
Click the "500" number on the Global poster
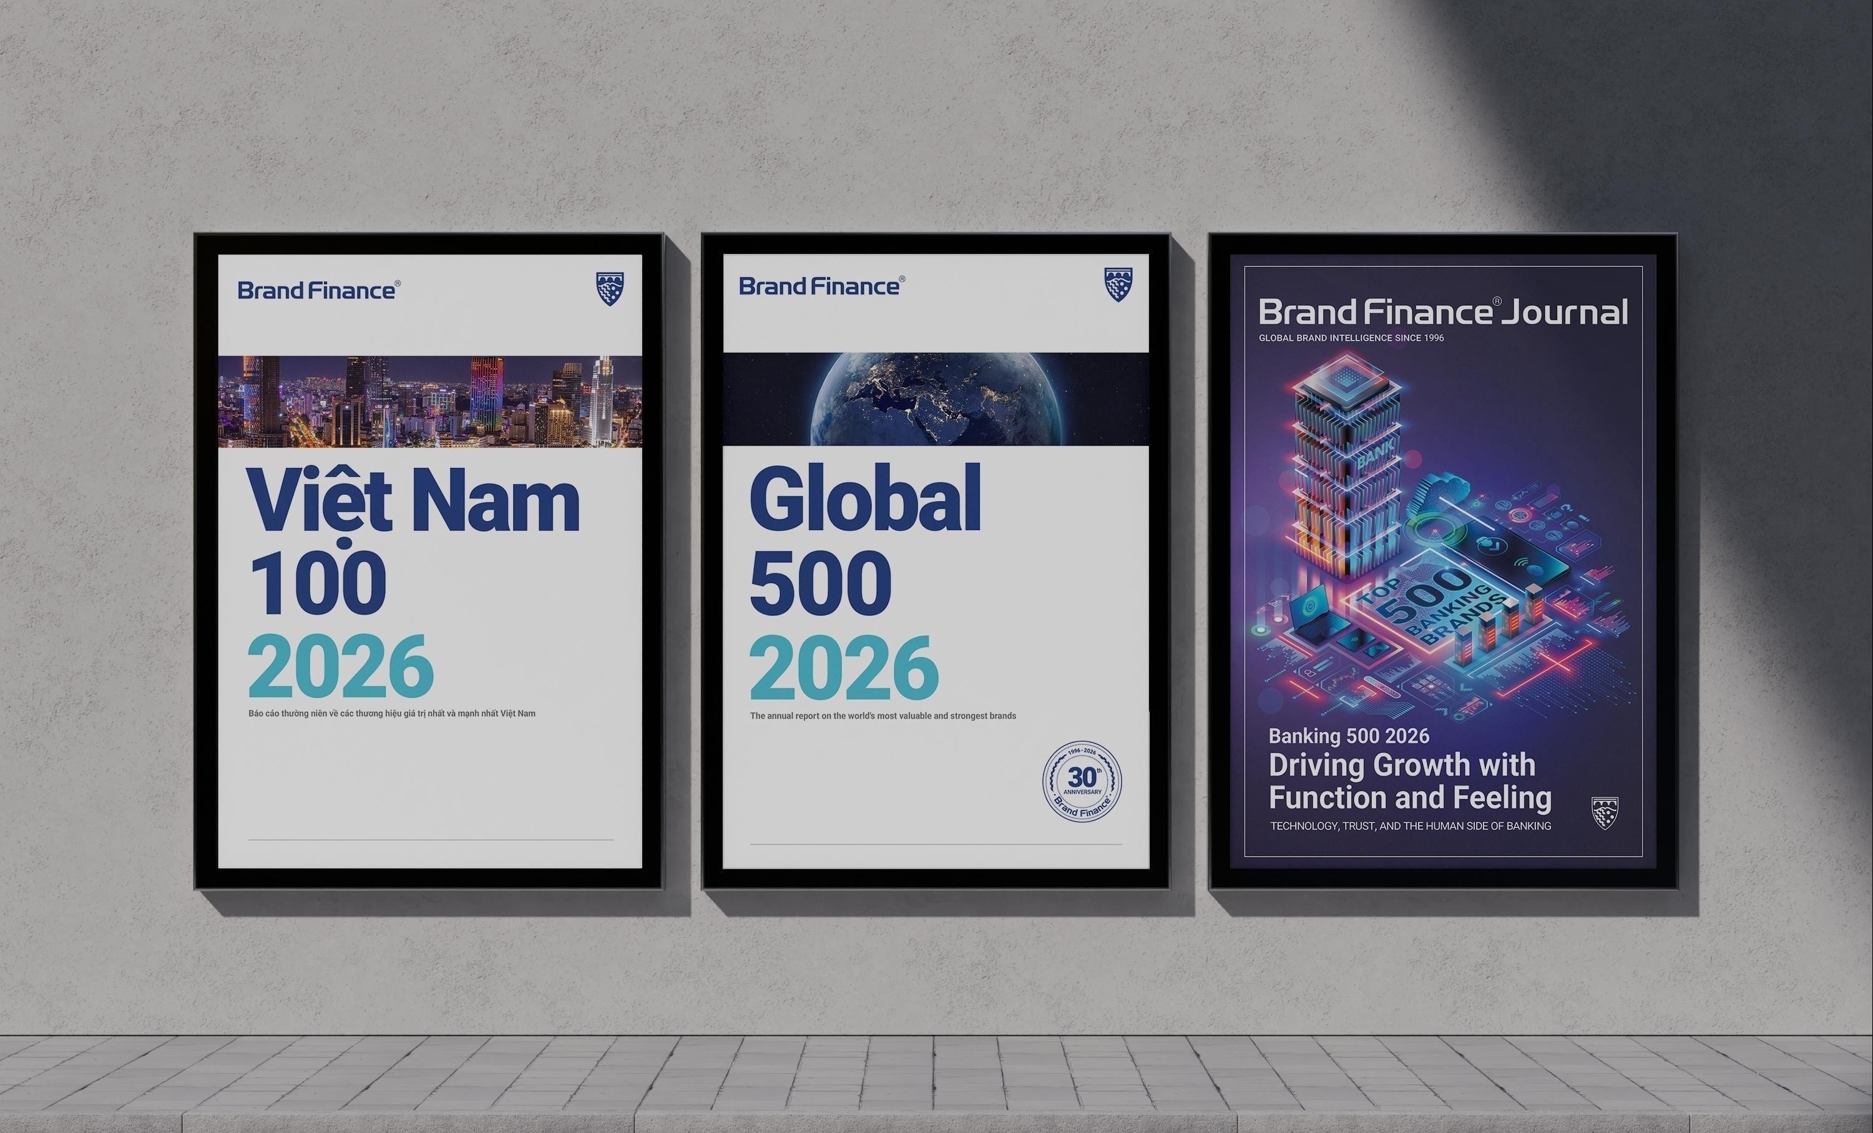pos(820,582)
